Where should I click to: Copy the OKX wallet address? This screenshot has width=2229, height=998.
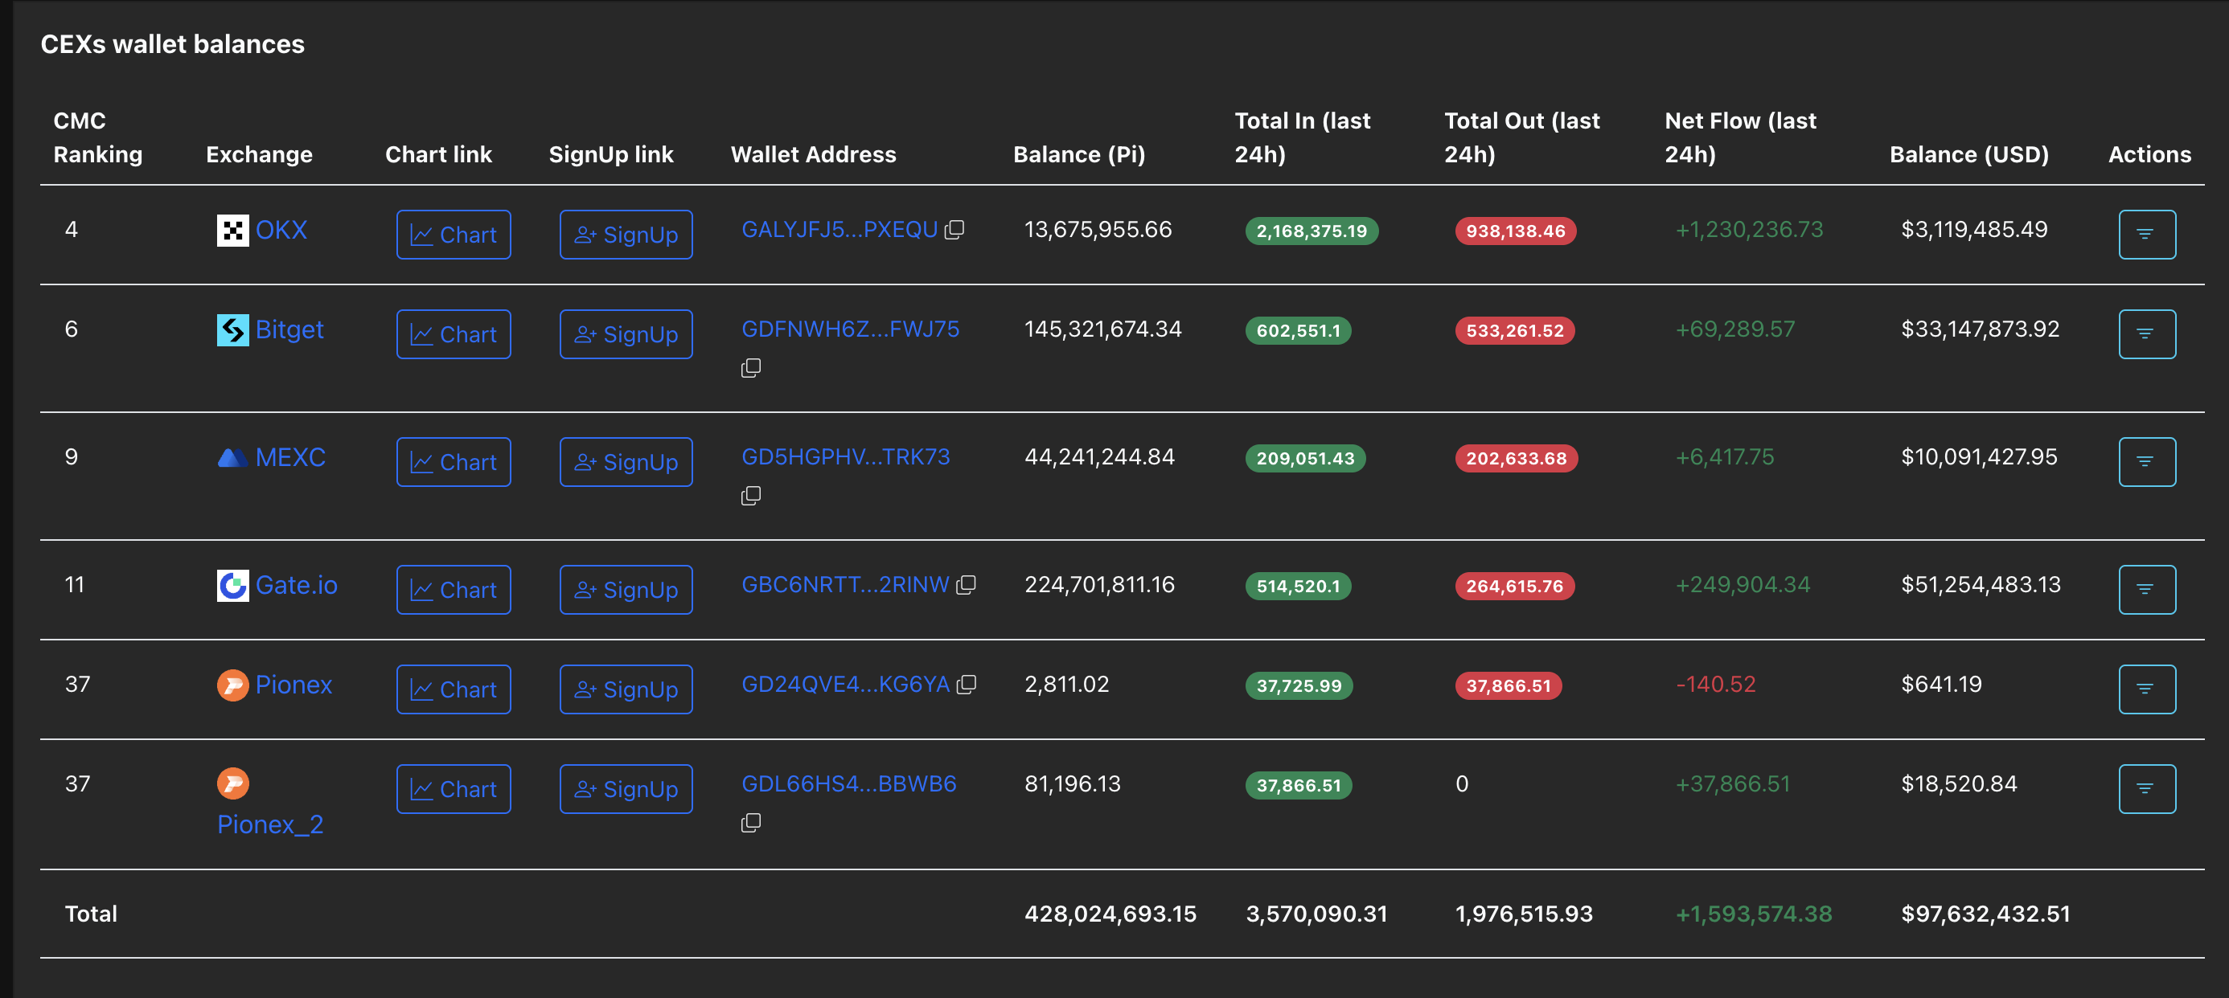click(954, 229)
